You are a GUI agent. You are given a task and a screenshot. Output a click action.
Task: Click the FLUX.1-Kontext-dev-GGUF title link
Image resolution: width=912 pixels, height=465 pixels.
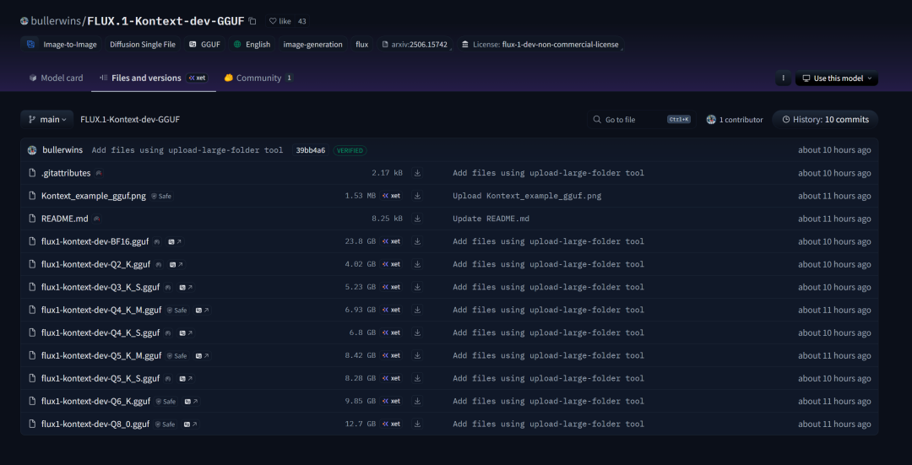click(x=166, y=21)
